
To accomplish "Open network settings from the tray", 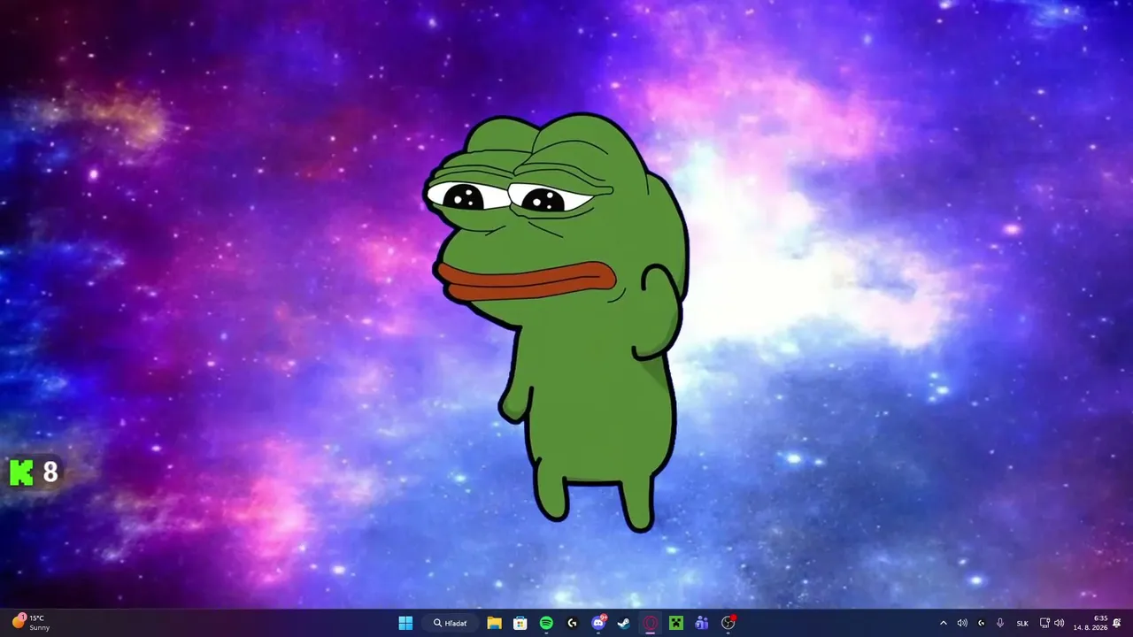I will [1044, 623].
